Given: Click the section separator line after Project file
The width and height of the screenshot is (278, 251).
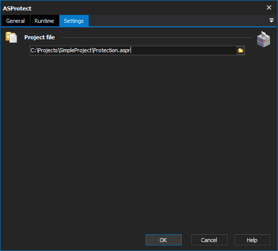Looking at the screenshot, I should coord(157,37).
